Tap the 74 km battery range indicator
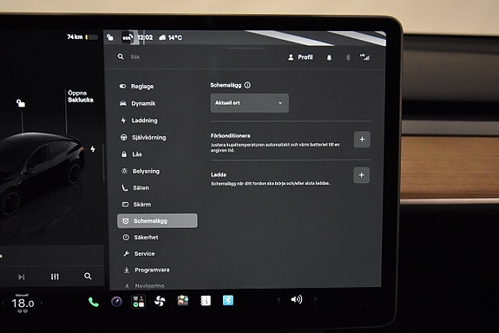Image resolution: width=499 pixels, height=333 pixels. click(82, 37)
